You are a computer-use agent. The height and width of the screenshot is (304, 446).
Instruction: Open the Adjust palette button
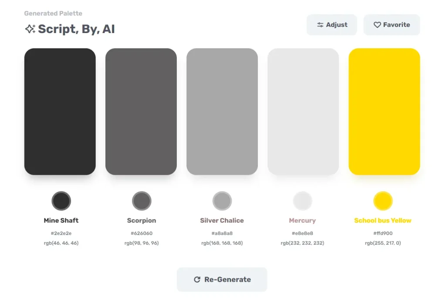pyautogui.click(x=332, y=25)
